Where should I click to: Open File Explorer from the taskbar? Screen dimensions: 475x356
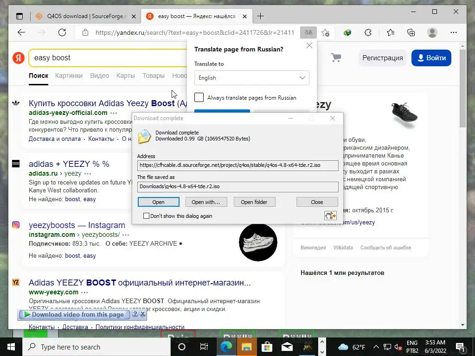point(246,347)
